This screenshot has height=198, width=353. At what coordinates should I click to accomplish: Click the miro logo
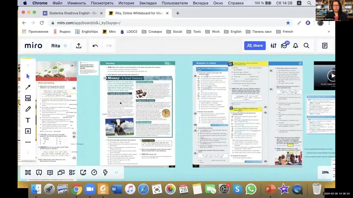point(33,46)
